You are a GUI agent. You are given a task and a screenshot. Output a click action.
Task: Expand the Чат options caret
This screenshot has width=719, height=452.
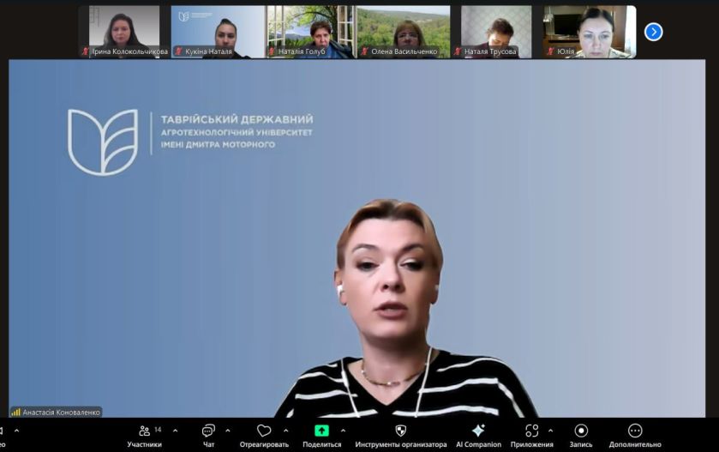228,431
